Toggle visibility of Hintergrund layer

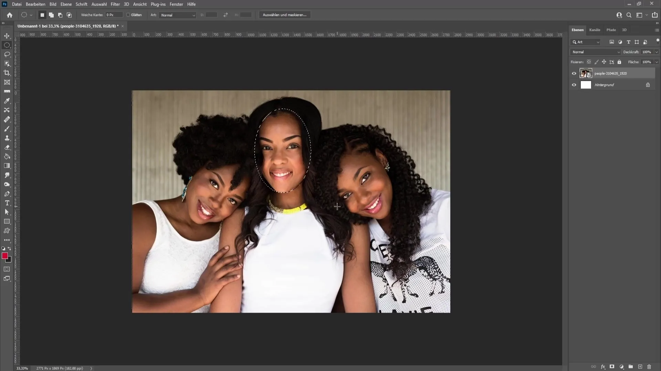[574, 85]
